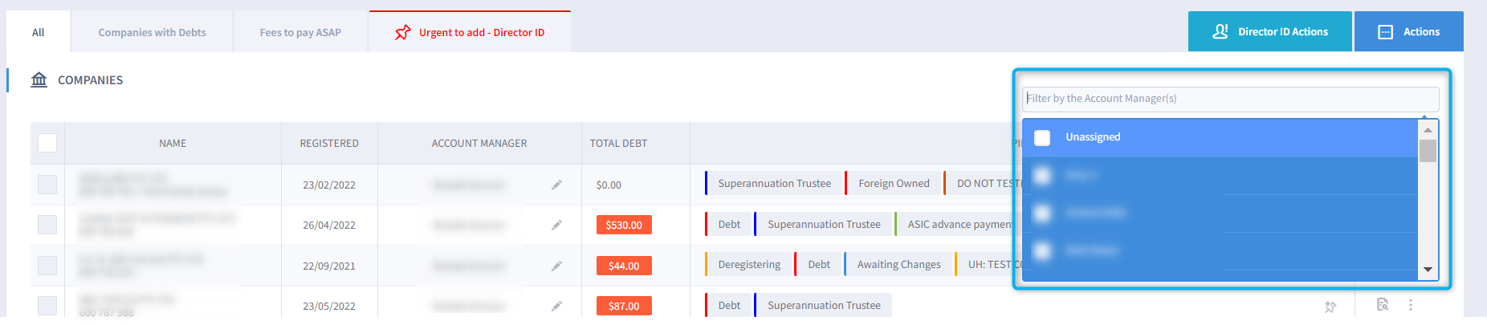Image resolution: width=1487 pixels, height=325 pixels.
Task: Click the $530.00 debt badge
Action: [x=624, y=225]
